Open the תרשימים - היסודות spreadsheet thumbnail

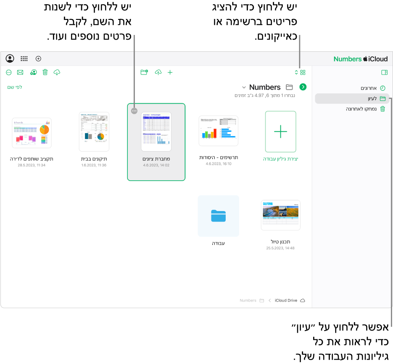[x=218, y=131]
